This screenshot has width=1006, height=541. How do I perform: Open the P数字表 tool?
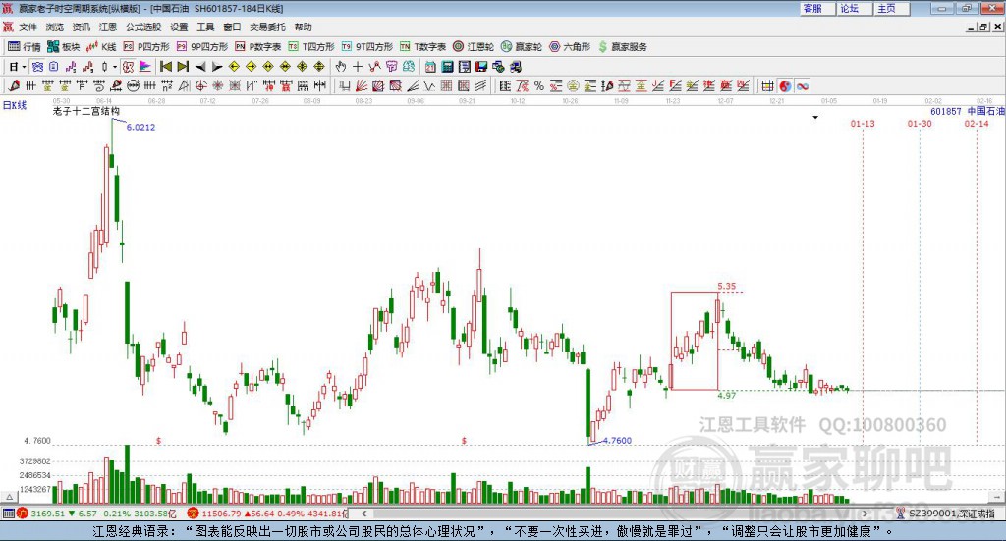[x=258, y=47]
